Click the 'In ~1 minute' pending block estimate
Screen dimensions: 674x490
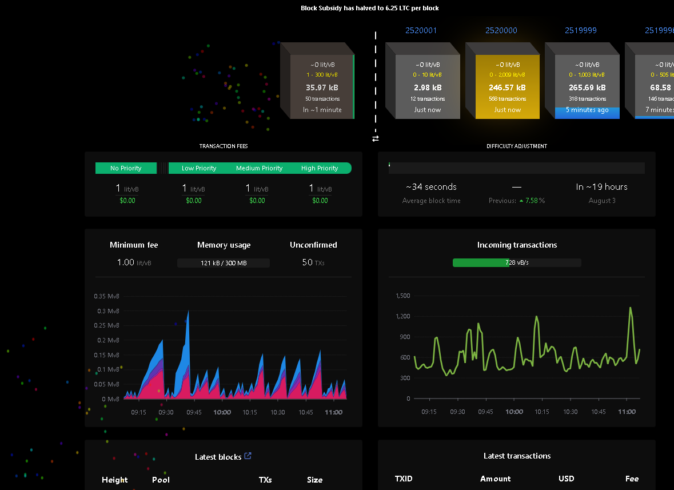pyautogui.click(x=322, y=110)
